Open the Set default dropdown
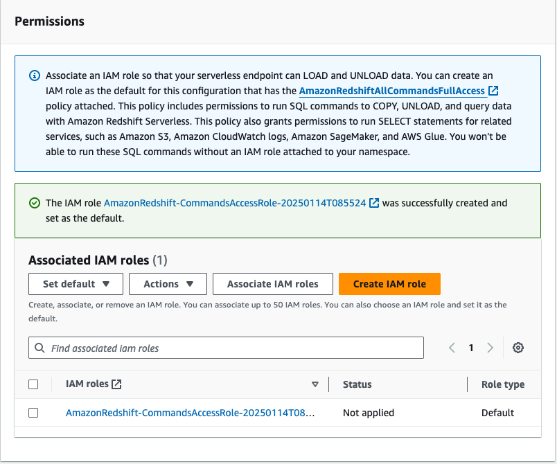 pyautogui.click(x=76, y=284)
